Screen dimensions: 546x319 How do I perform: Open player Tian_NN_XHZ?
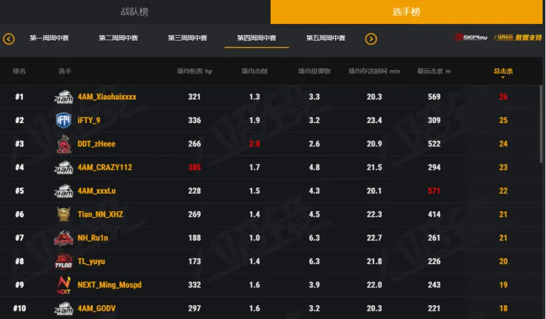click(100, 214)
